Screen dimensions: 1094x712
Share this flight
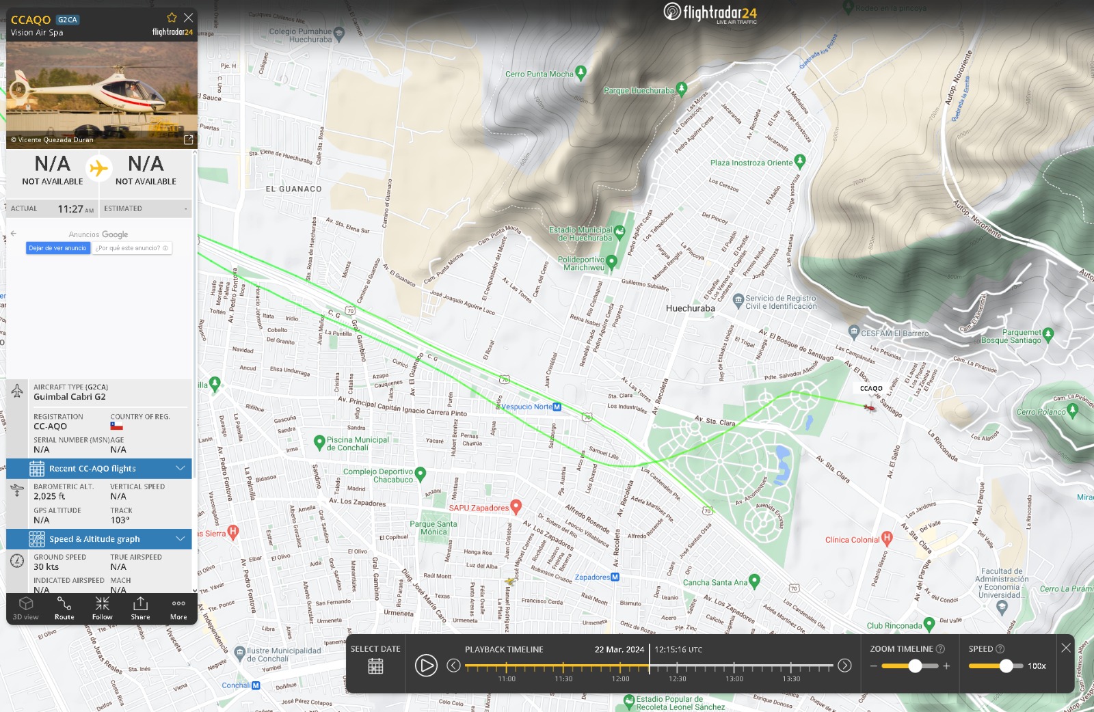point(140,608)
